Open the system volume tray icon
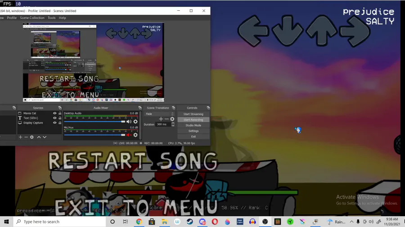Screen dimensions: 405x227 pos(371,222)
